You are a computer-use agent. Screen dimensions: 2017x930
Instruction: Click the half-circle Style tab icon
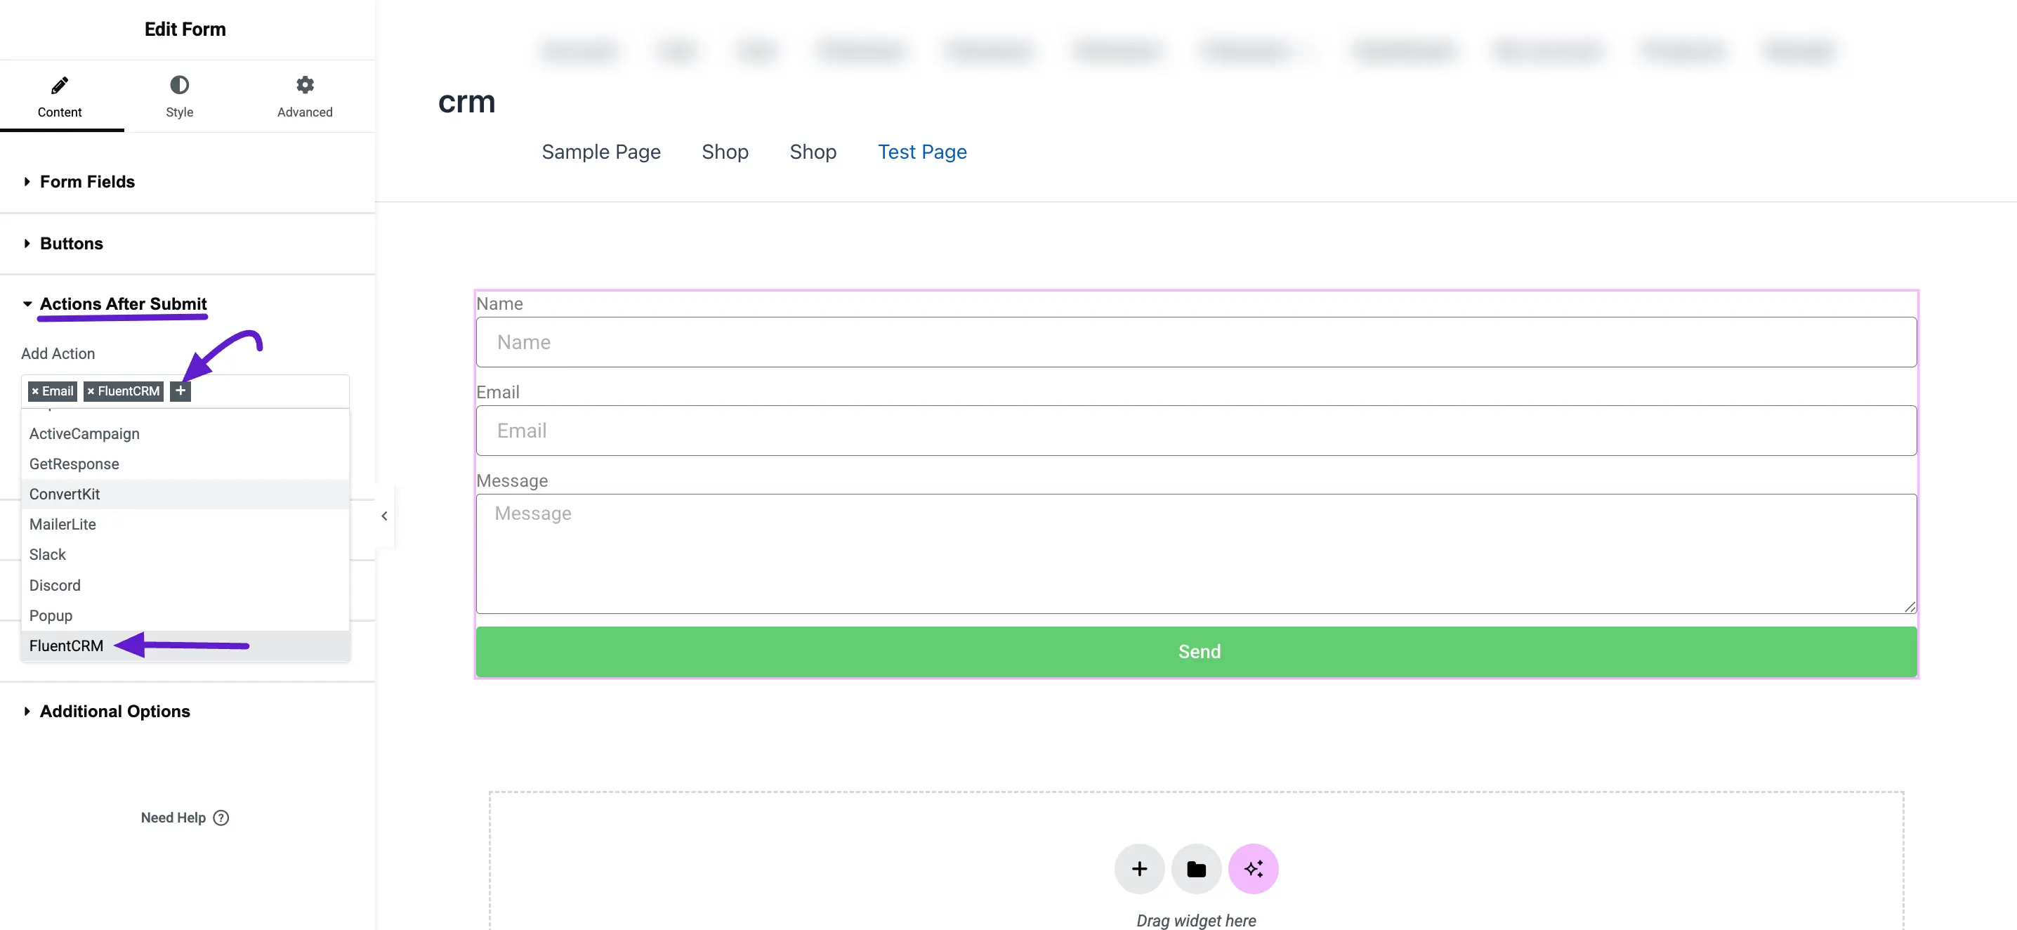pyautogui.click(x=179, y=84)
